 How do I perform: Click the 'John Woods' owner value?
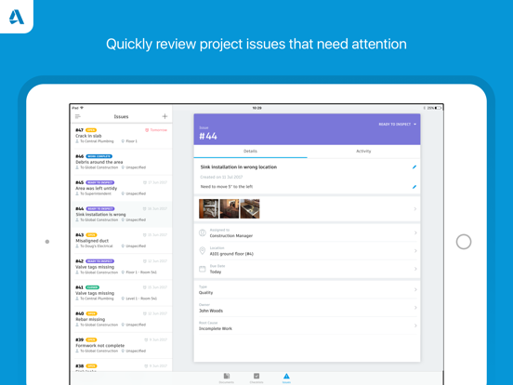tap(211, 311)
